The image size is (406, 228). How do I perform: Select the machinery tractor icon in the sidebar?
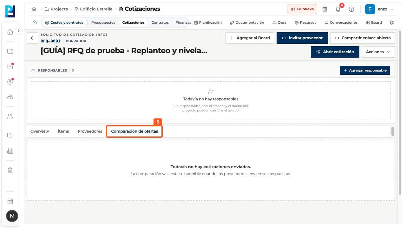[x=10, y=97]
